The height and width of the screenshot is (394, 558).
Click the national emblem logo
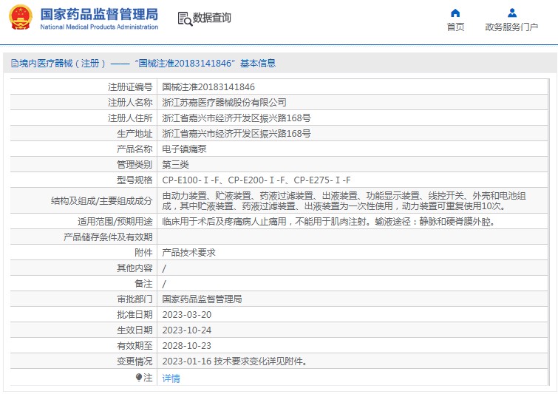21,17
